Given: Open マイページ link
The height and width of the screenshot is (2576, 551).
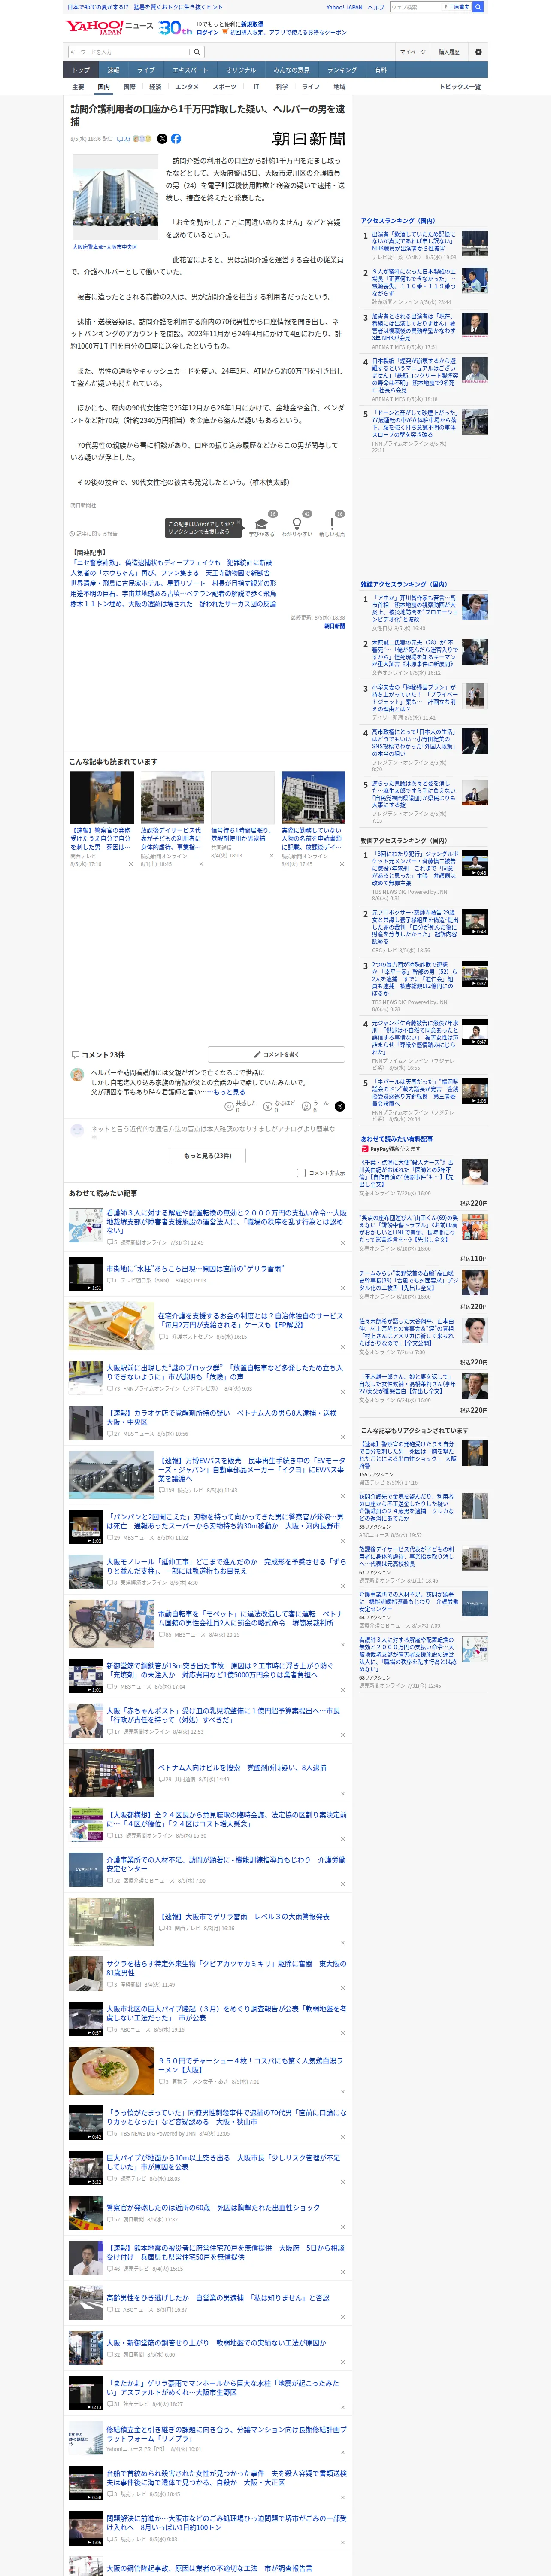Looking at the screenshot, I should click(x=412, y=52).
